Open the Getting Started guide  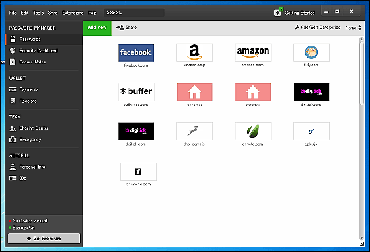point(294,13)
